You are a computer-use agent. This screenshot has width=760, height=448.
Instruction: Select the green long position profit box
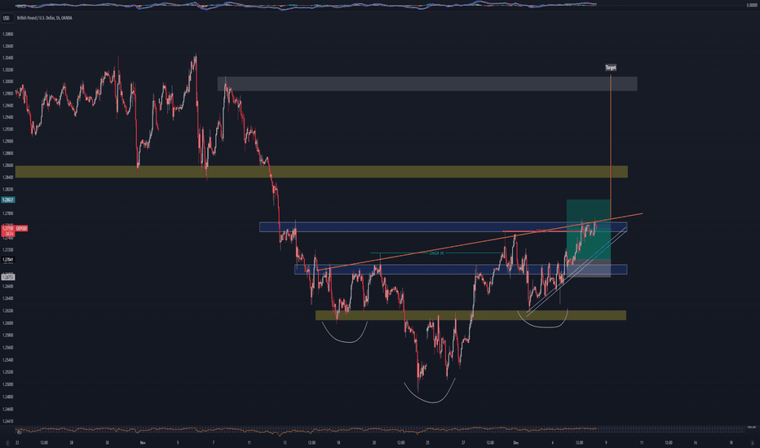pyautogui.click(x=589, y=230)
